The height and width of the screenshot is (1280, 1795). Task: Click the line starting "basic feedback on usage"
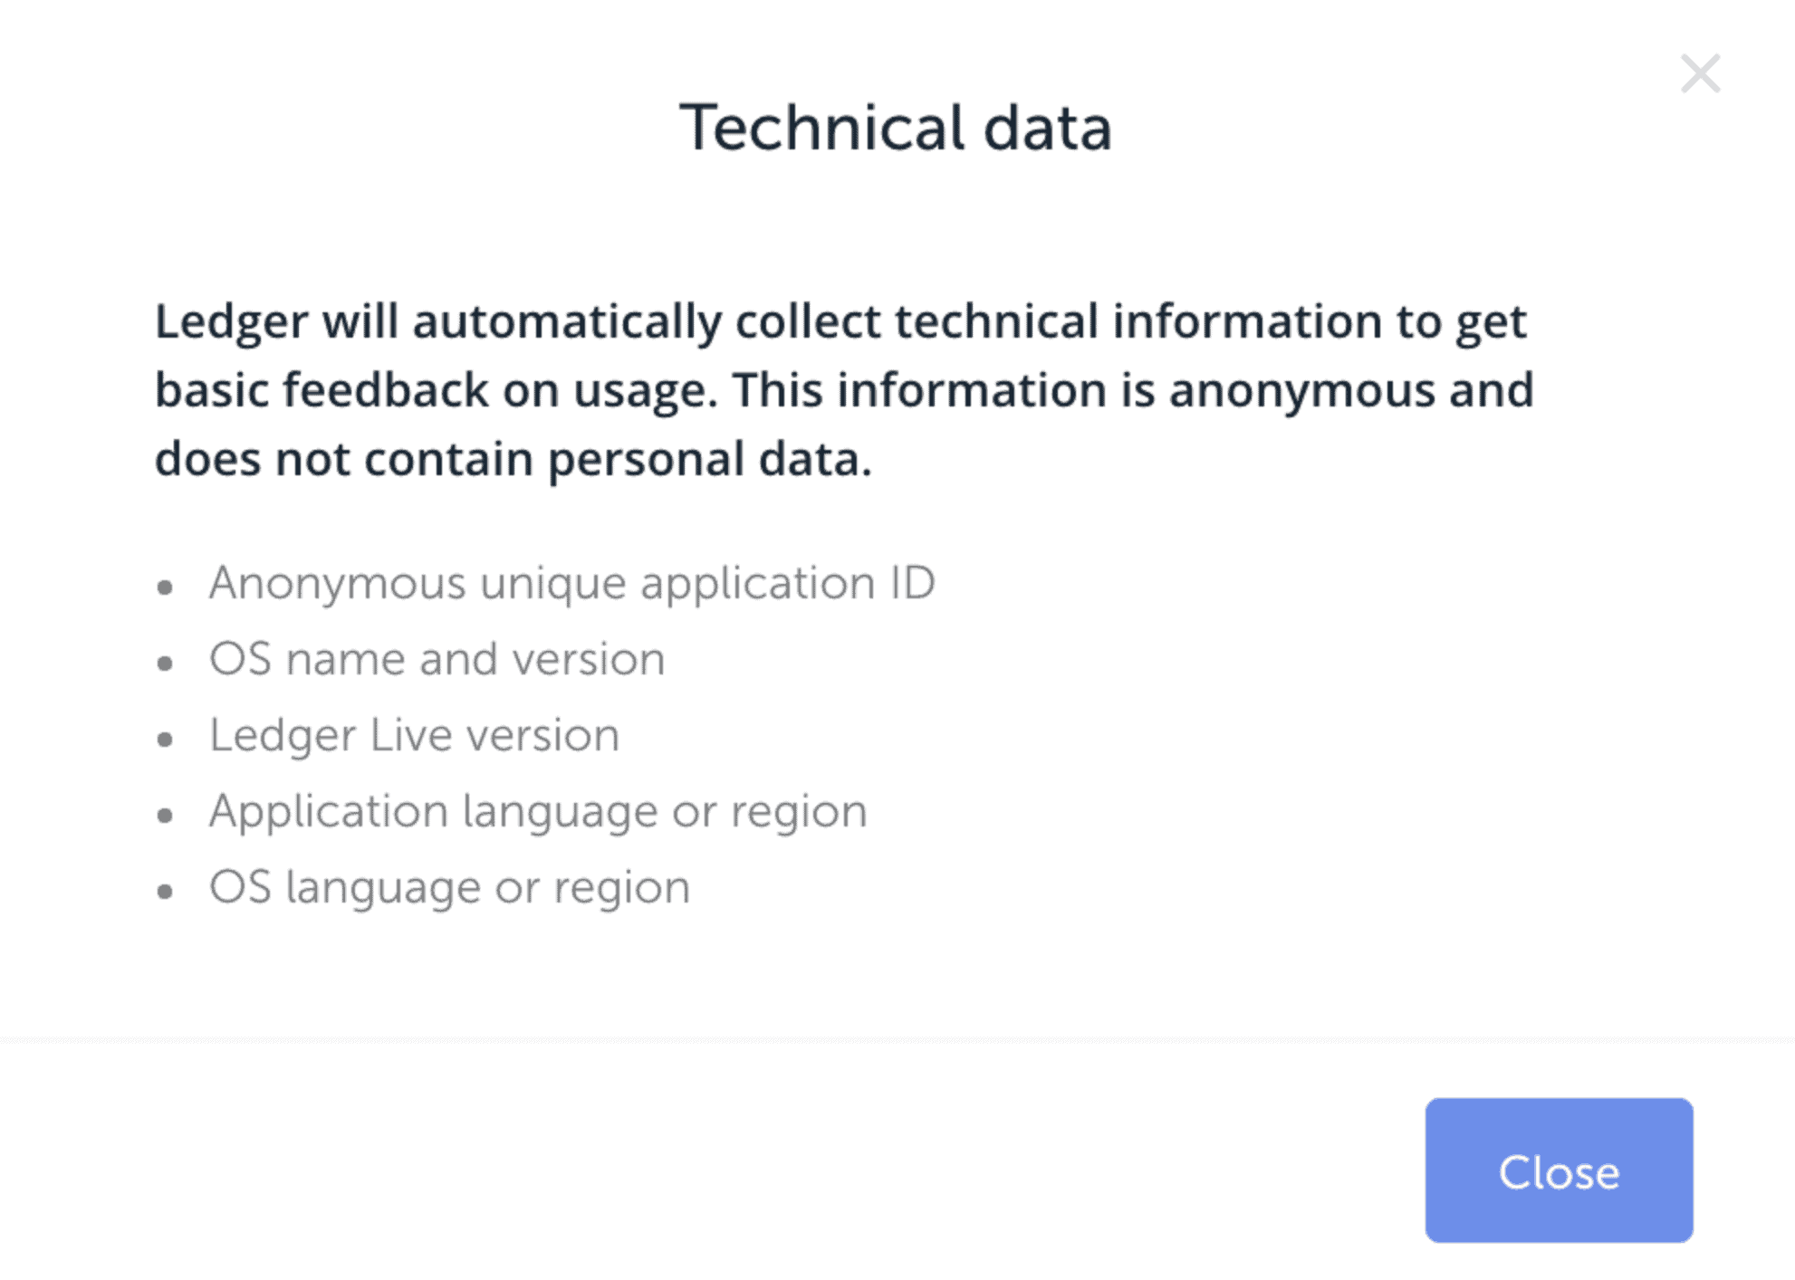844,390
